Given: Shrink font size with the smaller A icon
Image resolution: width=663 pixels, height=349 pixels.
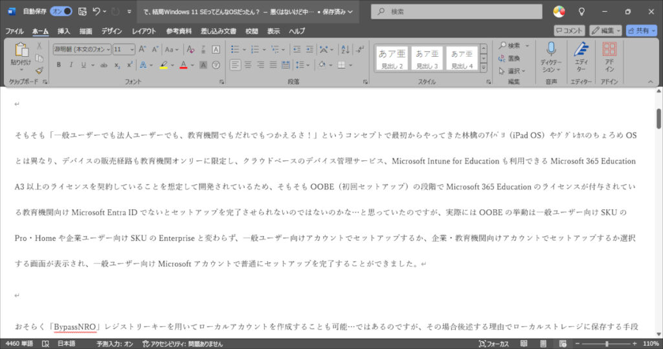Looking at the screenshot, I should coord(155,49).
